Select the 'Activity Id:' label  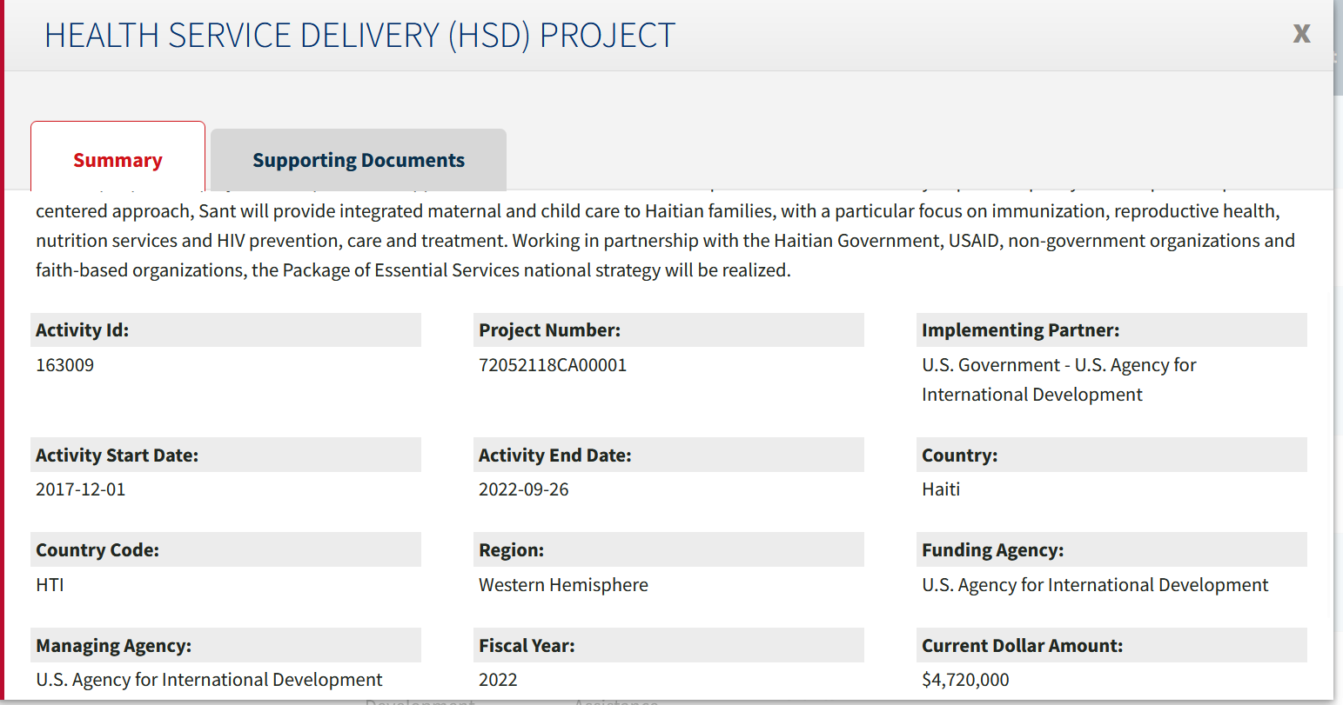[x=82, y=330]
